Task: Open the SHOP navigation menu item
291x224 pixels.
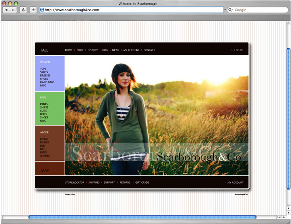Action: point(80,50)
